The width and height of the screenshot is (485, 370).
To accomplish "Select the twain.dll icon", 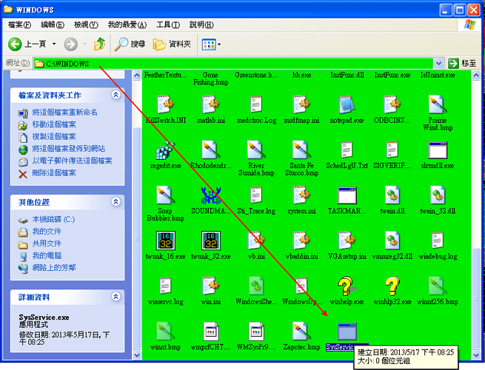I will pyautogui.click(x=392, y=195).
